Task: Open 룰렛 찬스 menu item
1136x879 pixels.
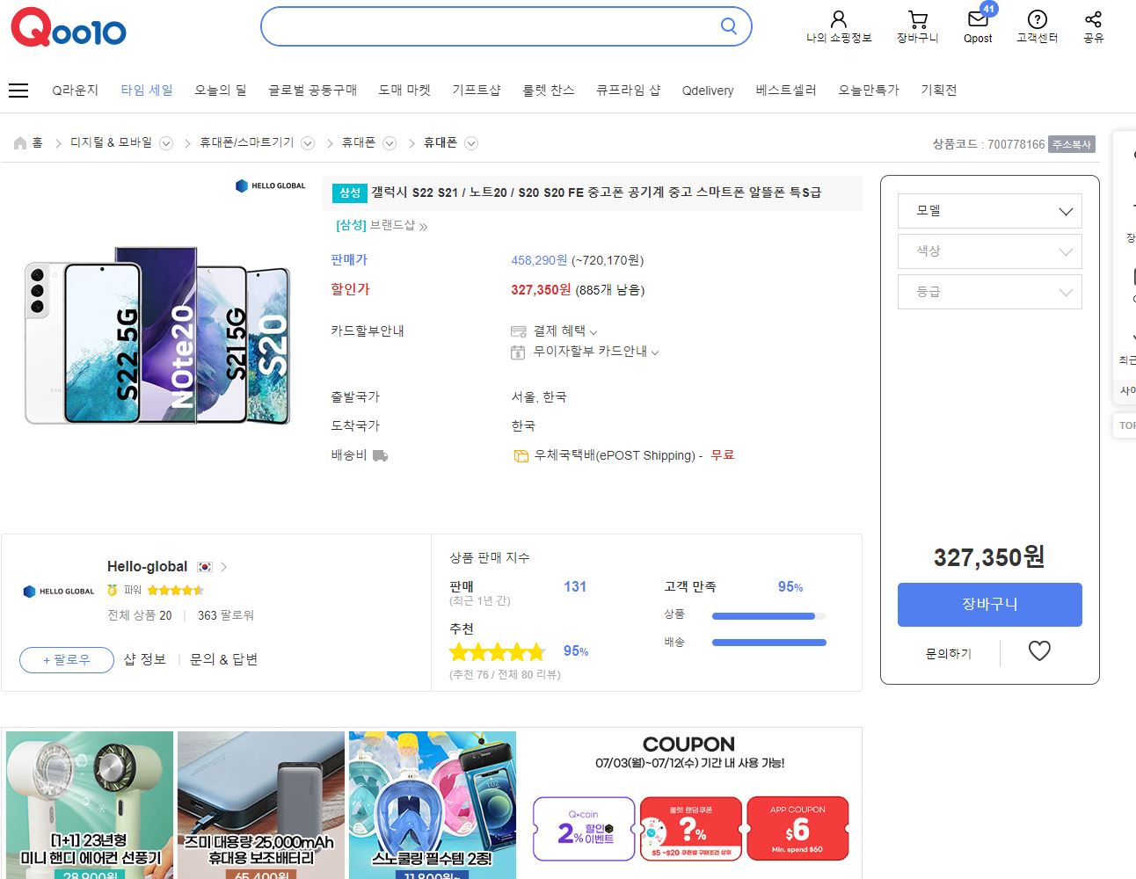Action: [x=549, y=91]
